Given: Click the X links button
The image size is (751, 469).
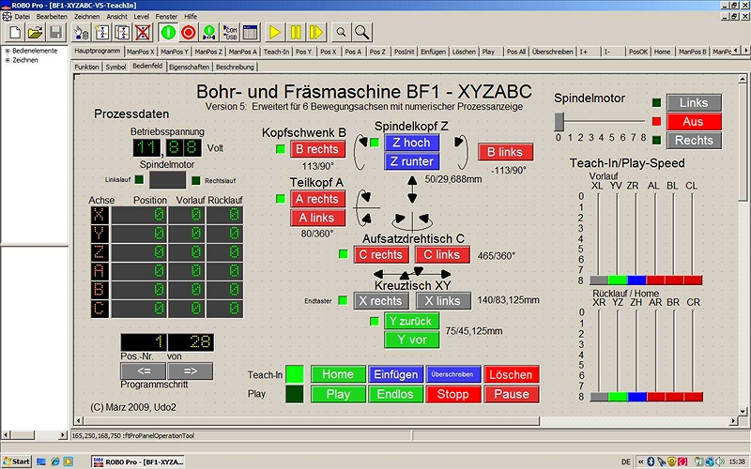Looking at the screenshot, I should pyautogui.click(x=443, y=301).
